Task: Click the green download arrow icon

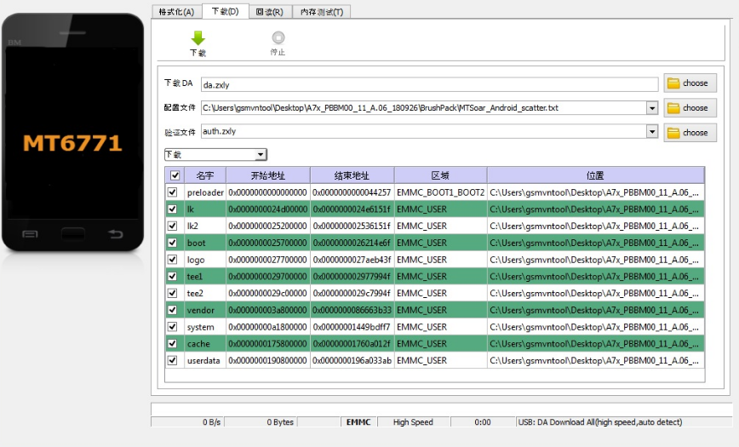Action: 198,38
